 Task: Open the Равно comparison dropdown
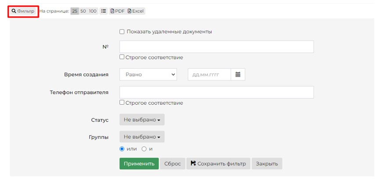148,74
